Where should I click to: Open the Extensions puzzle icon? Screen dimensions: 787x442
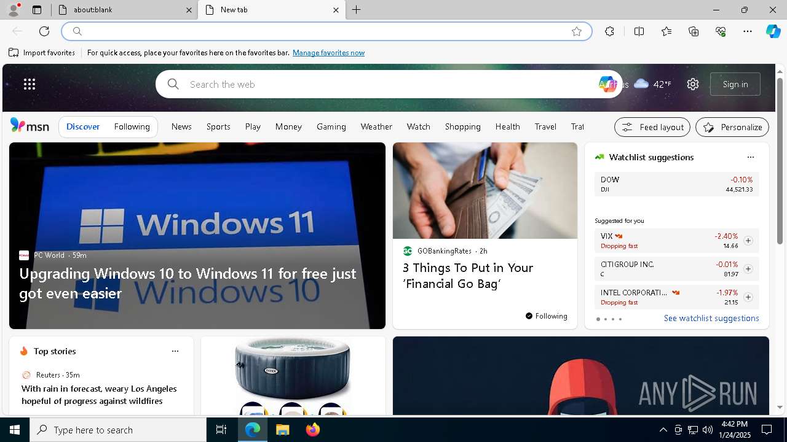(x=609, y=31)
